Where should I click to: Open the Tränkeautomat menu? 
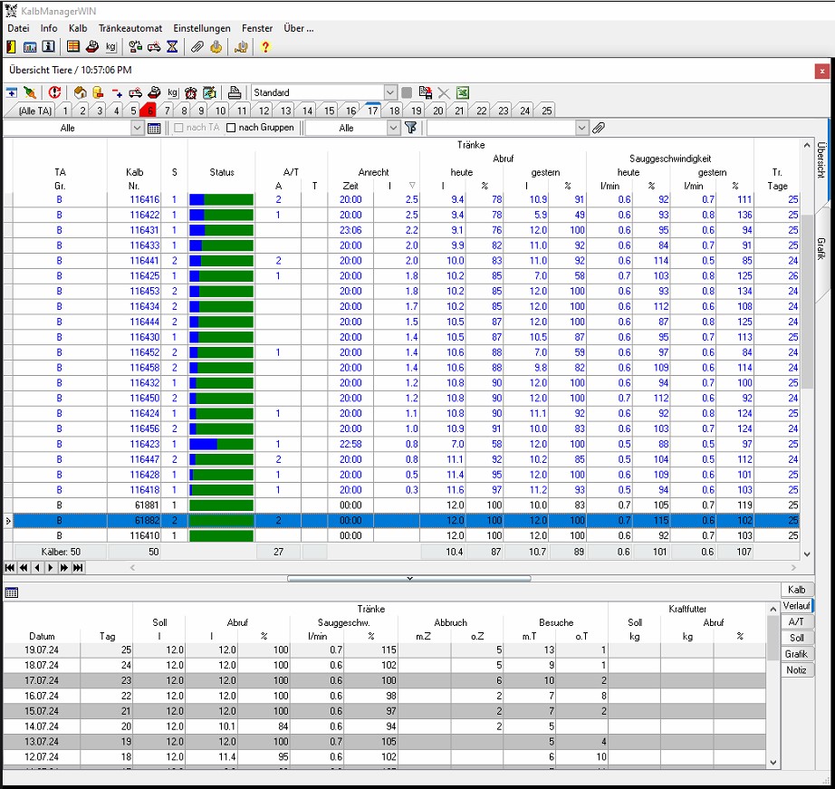tap(130, 28)
